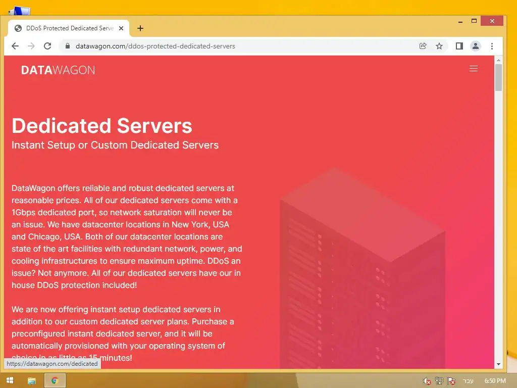The height and width of the screenshot is (388, 517).
Task: Click the Dedicated Servers heading
Action: (x=102, y=126)
